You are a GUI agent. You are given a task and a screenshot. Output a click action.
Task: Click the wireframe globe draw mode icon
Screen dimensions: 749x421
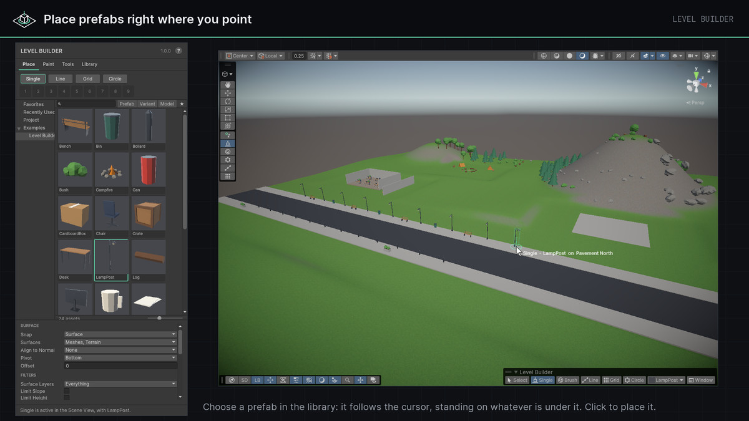[x=544, y=56]
